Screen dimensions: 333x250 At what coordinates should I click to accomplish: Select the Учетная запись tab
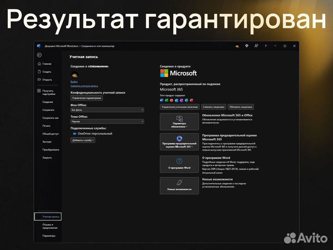coord(48,217)
